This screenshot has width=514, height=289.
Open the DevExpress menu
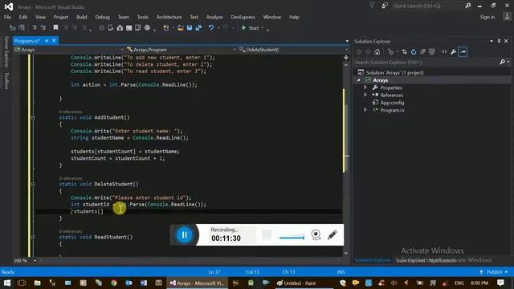(x=243, y=17)
